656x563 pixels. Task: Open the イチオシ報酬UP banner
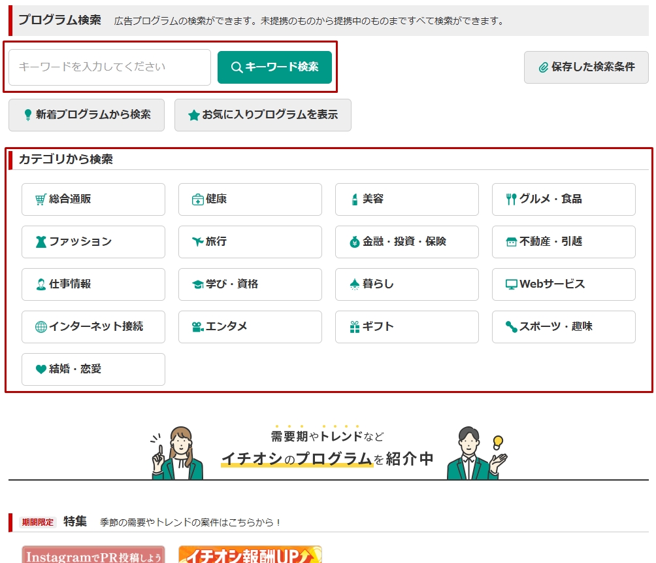coord(250,554)
